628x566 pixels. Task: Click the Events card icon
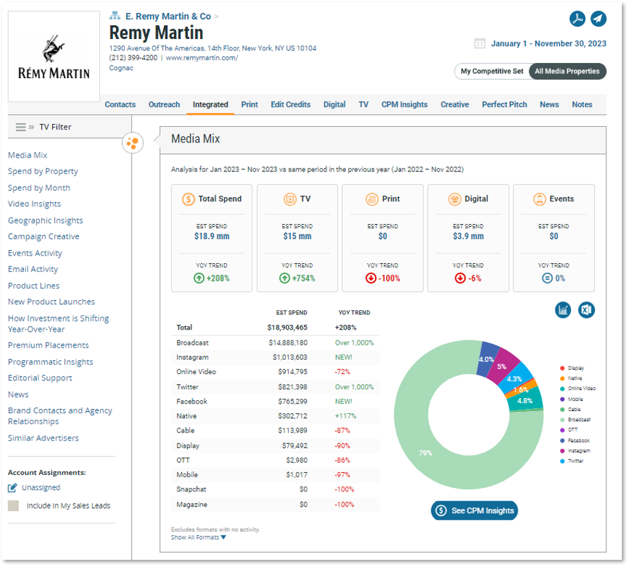click(x=540, y=199)
